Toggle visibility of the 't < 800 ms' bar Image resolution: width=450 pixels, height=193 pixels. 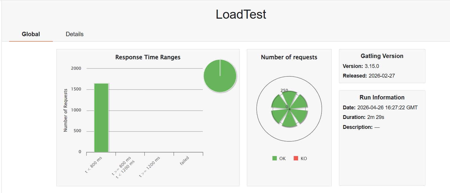point(101,117)
